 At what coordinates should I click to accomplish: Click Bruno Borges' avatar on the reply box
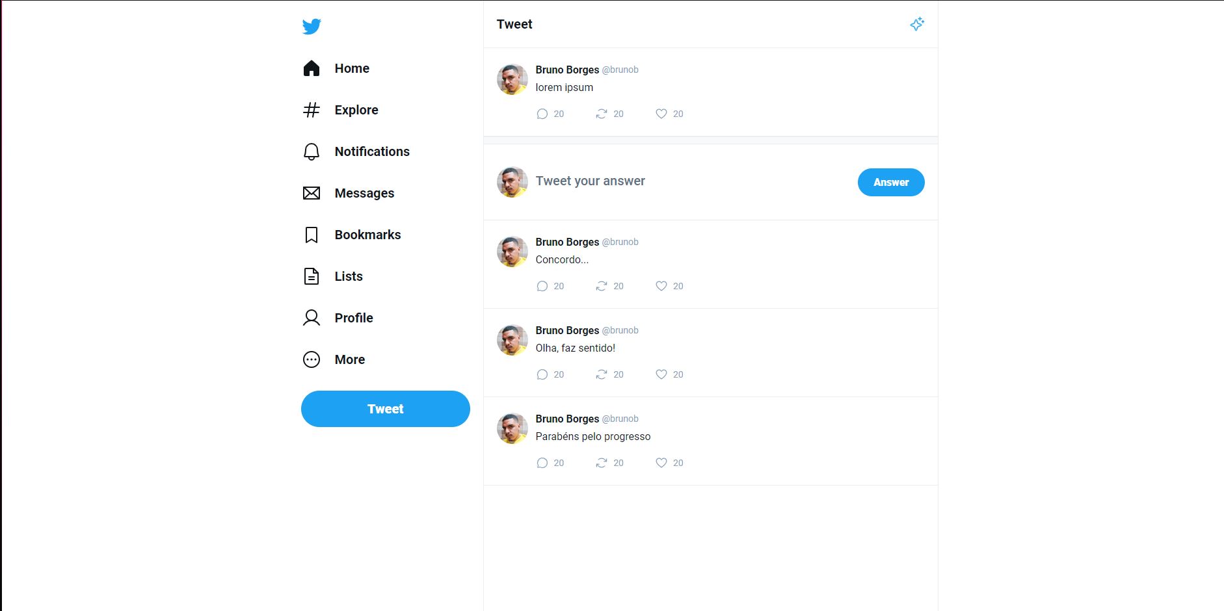(x=512, y=181)
